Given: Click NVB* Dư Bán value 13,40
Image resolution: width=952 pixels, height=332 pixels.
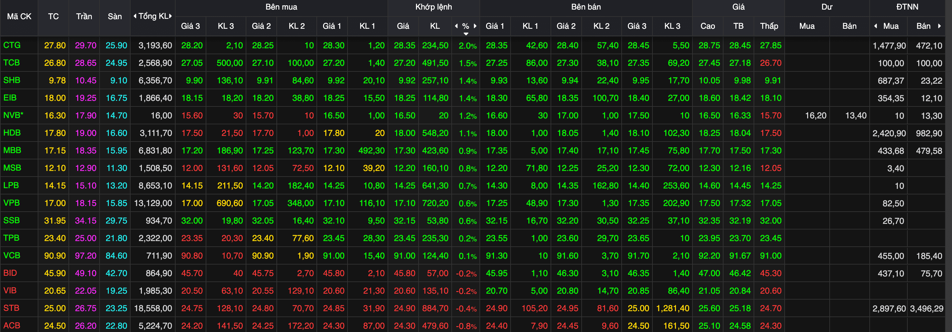Looking at the screenshot, I should pos(856,116).
